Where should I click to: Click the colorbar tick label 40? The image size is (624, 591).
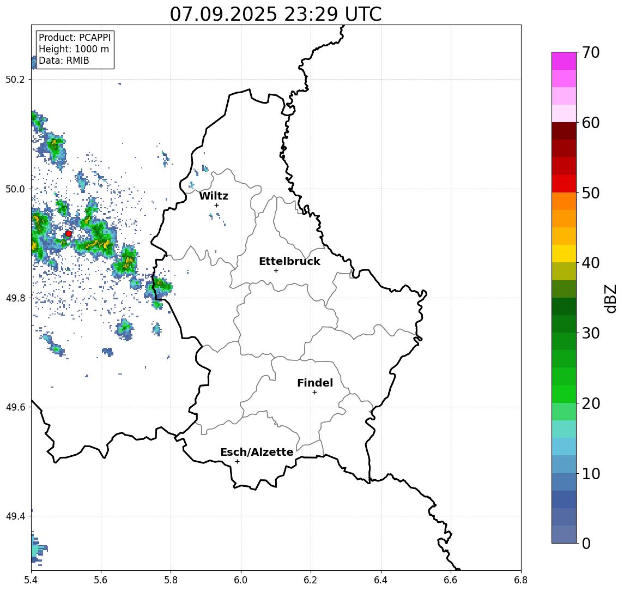pos(591,263)
